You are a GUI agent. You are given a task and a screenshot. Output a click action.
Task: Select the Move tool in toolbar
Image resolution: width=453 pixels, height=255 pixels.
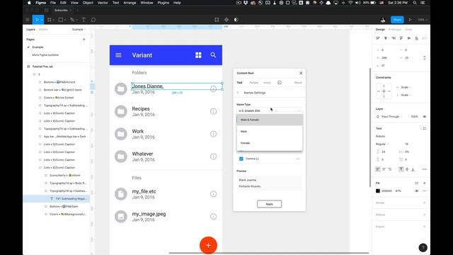tap(37, 20)
